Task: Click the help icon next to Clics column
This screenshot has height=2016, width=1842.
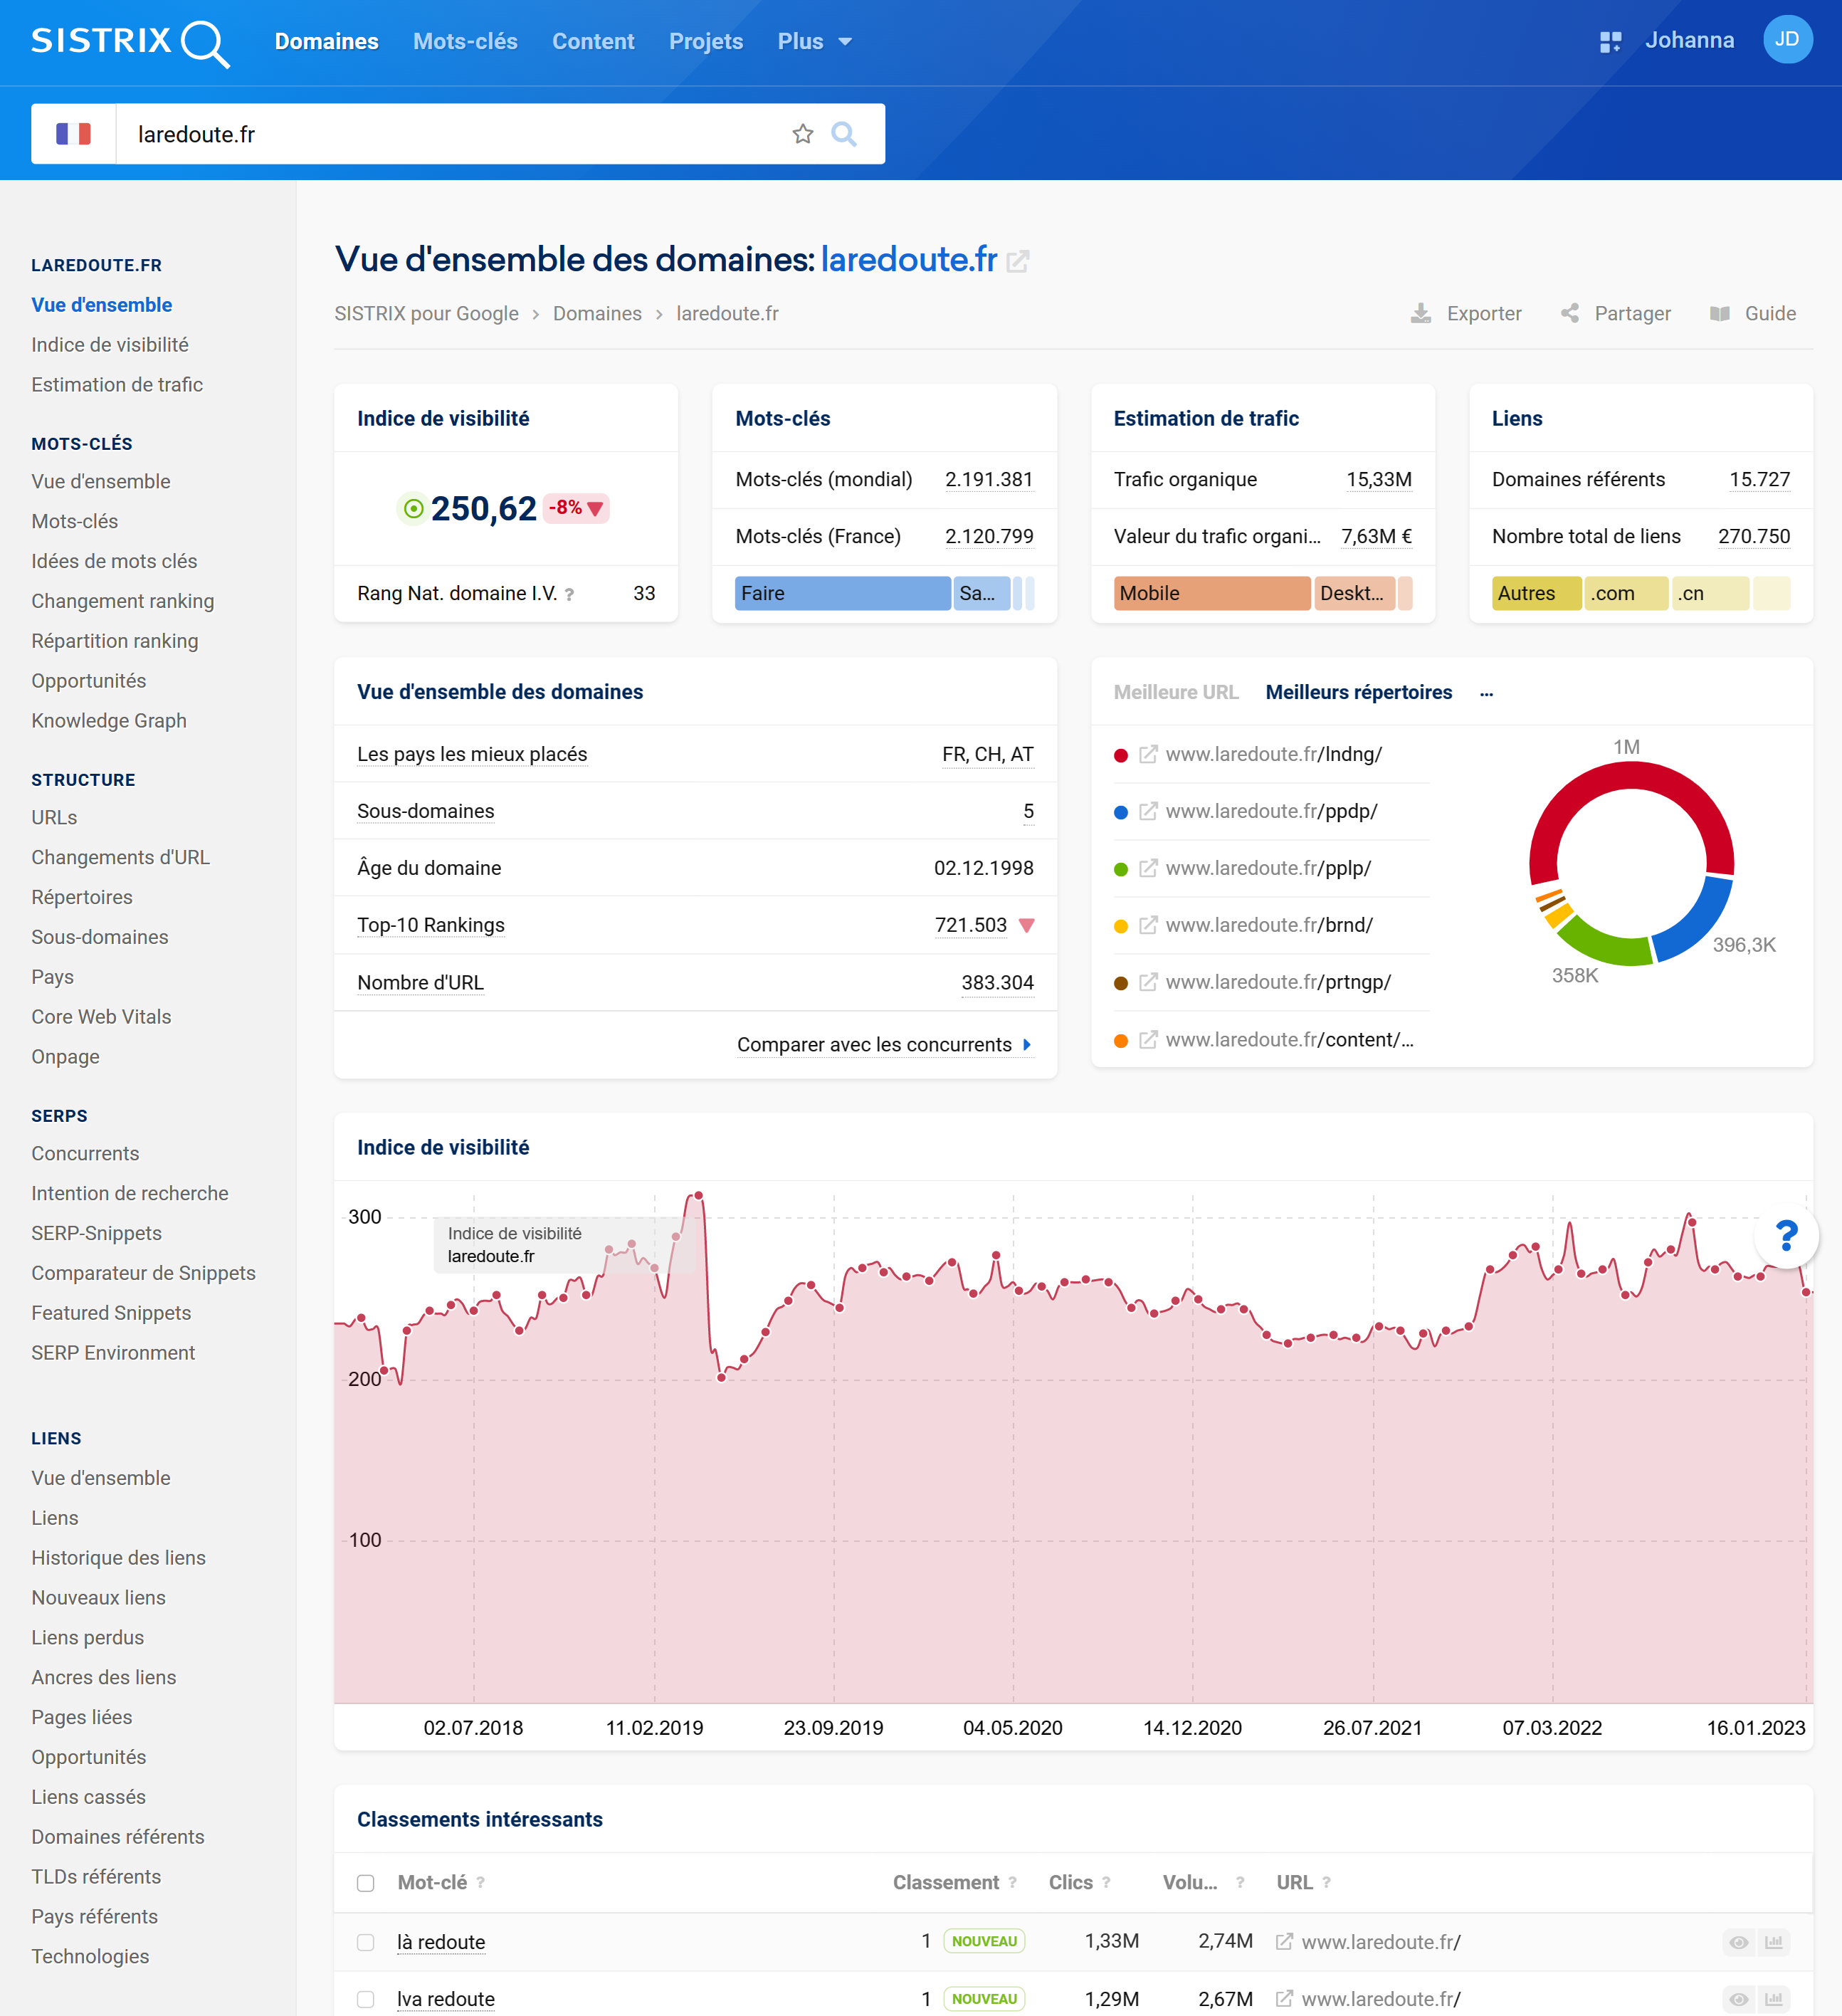Action: 1106,1883
